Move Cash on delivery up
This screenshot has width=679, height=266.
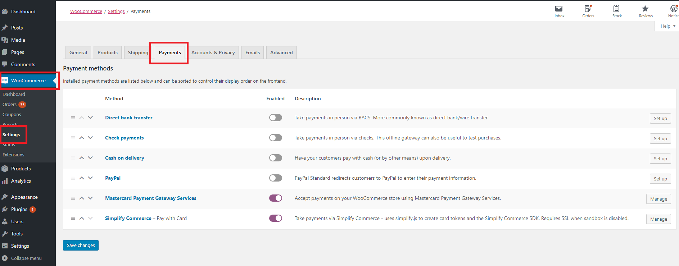[x=82, y=158]
